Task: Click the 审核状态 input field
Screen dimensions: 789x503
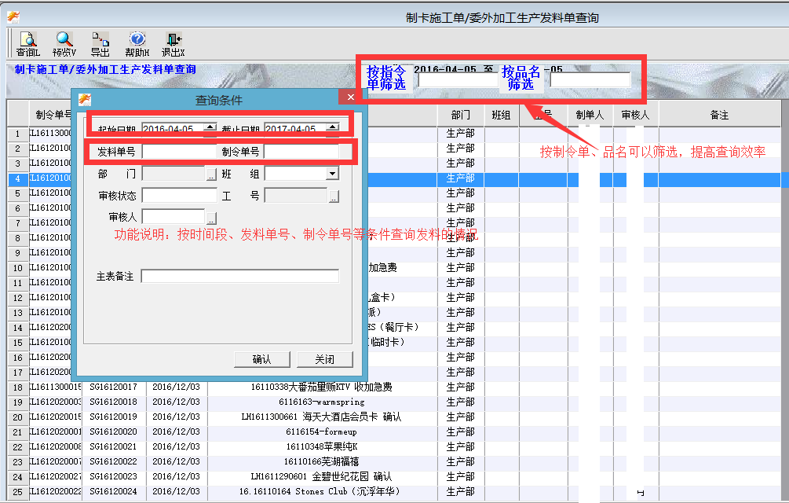Action: point(179,196)
